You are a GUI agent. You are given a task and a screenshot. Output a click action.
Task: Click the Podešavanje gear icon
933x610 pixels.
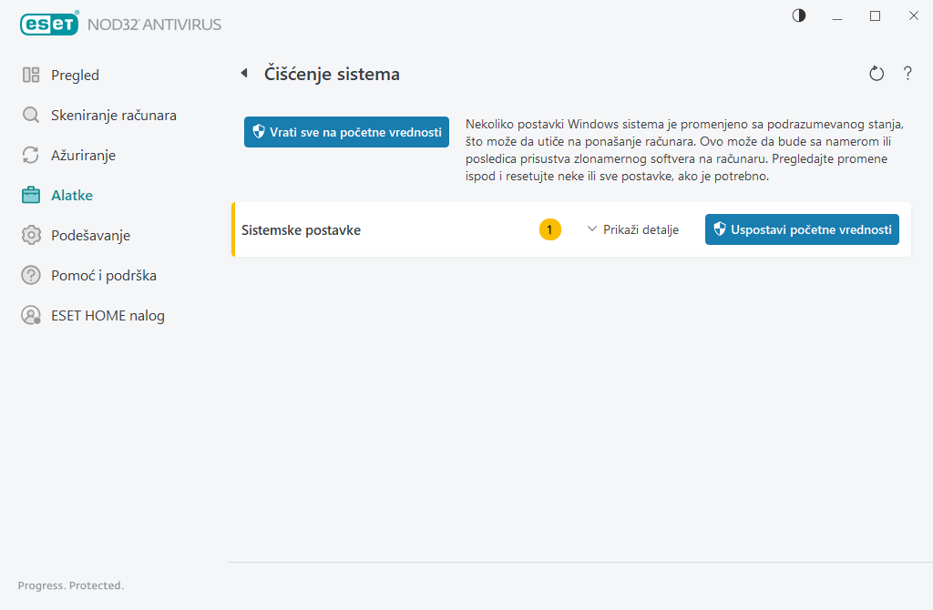pos(31,236)
